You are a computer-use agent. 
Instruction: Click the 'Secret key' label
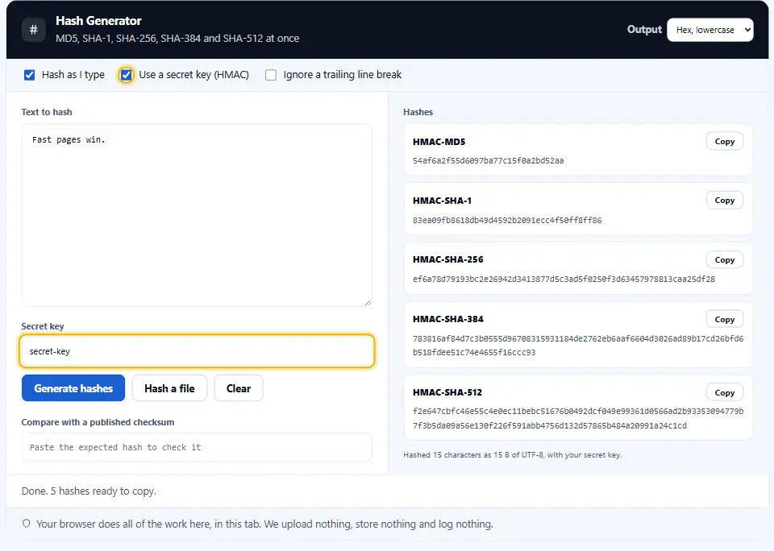pos(43,326)
